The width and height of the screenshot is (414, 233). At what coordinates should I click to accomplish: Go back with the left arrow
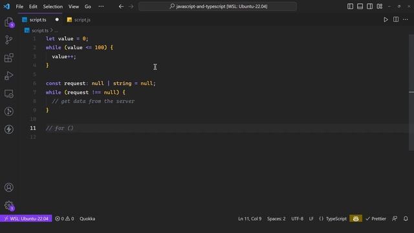(121, 6)
